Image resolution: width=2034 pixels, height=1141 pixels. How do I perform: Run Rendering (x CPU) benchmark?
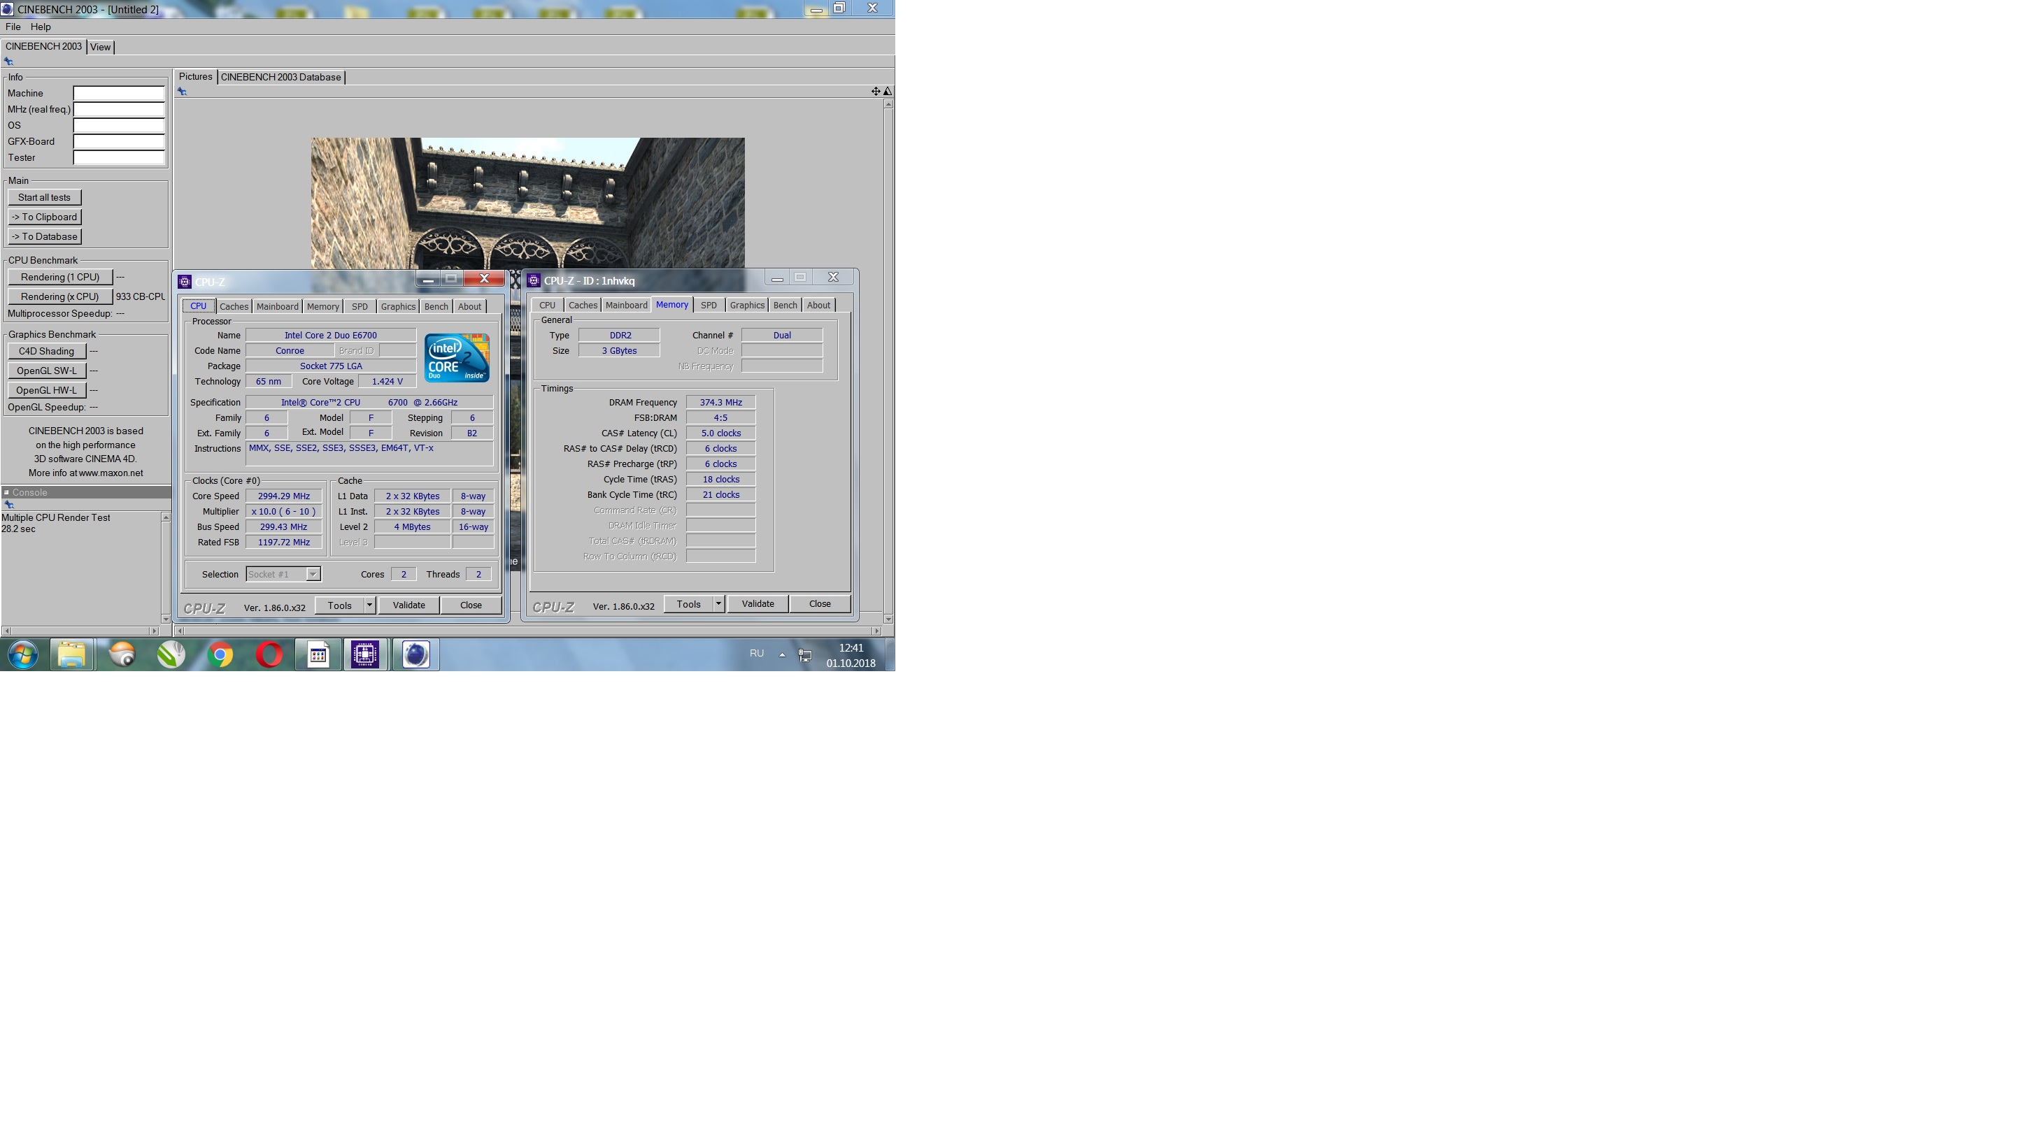click(60, 296)
